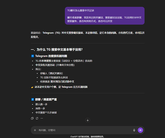Click bullet "你输入「测试关键词」"

click(52, 73)
